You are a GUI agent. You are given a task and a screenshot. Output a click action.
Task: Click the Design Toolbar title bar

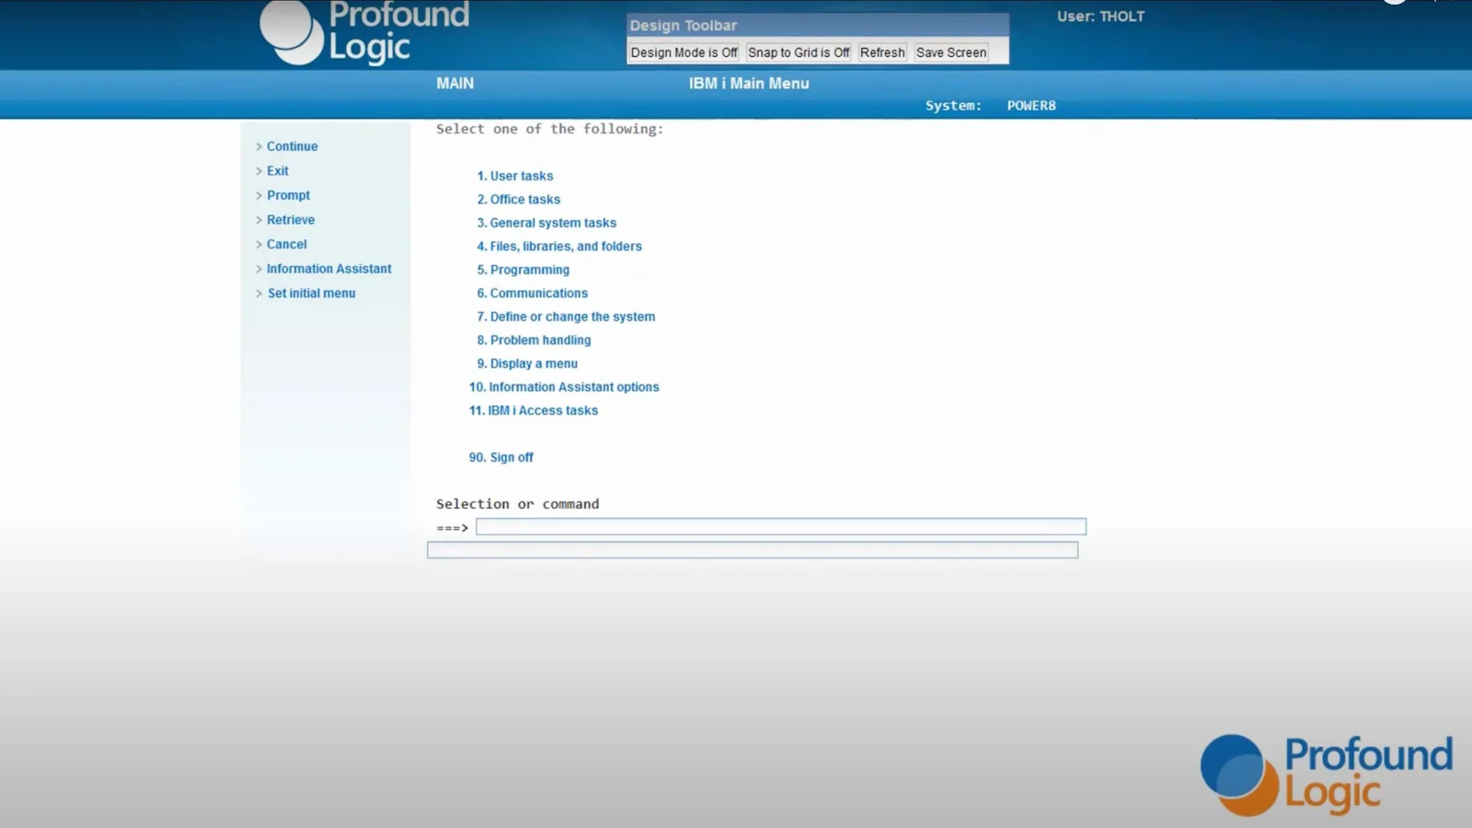click(x=818, y=26)
